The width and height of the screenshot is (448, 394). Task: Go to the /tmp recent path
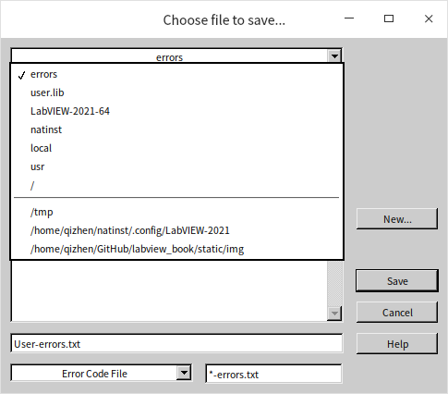(x=177, y=212)
